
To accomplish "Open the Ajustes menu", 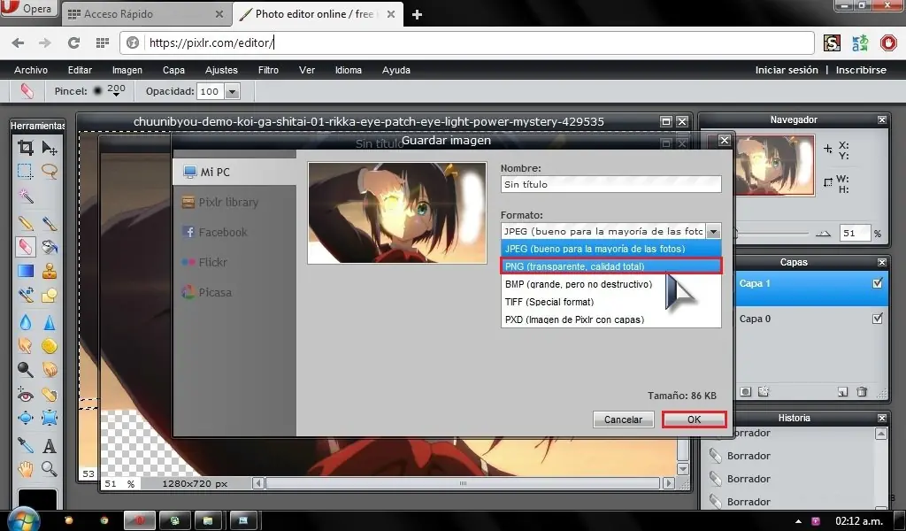I will (221, 70).
